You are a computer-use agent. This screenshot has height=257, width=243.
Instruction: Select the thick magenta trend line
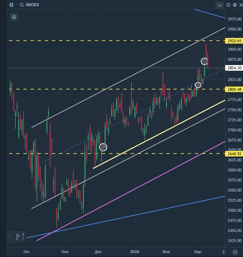pyautogui.click(x=131, y=191)
